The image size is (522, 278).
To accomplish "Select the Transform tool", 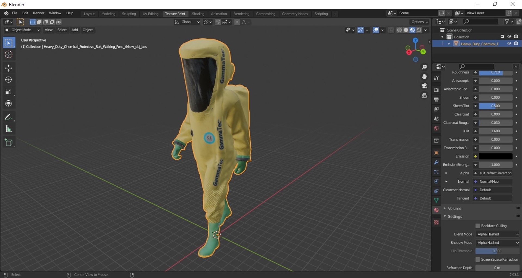I will [x=9, y=103].
